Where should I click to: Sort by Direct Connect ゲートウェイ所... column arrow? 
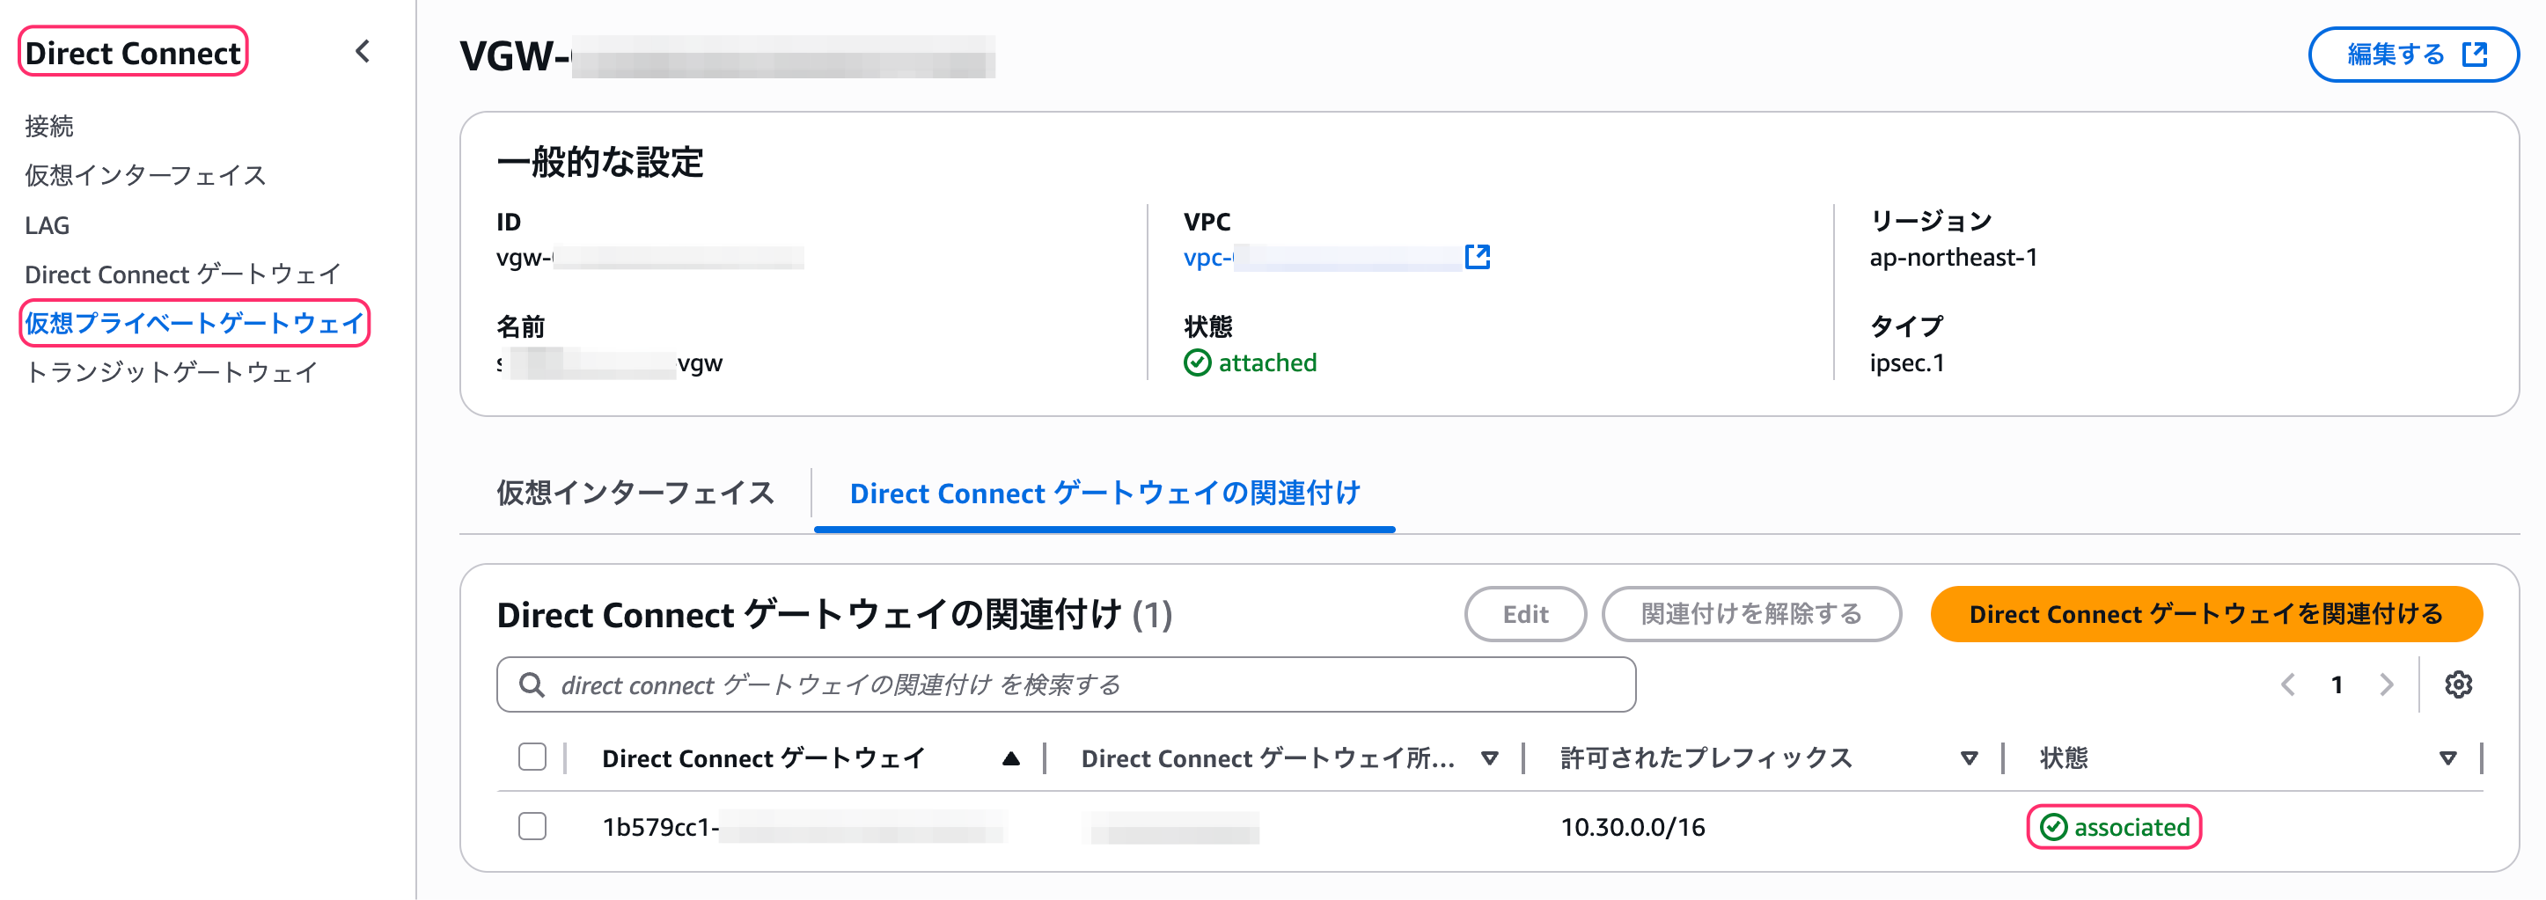(x=1489, y=758)
